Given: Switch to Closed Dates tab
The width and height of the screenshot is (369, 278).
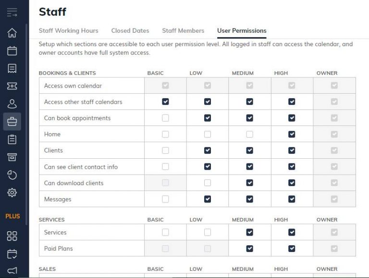Looking at the screenshot, I should (130, 30).
